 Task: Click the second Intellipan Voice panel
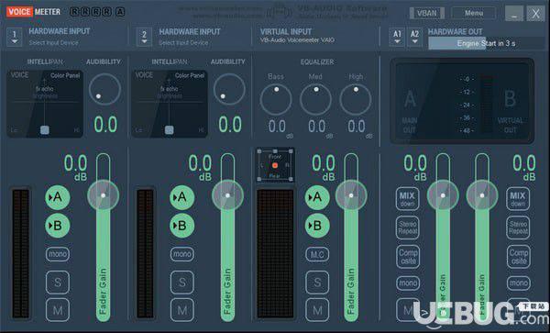170,104
